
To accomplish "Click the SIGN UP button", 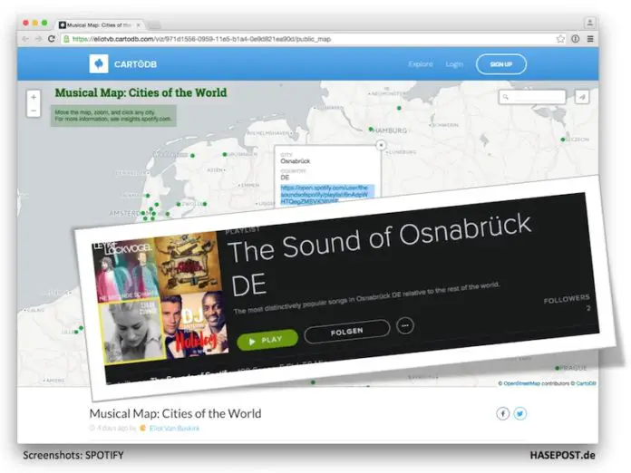I will [x=501, y=64].
